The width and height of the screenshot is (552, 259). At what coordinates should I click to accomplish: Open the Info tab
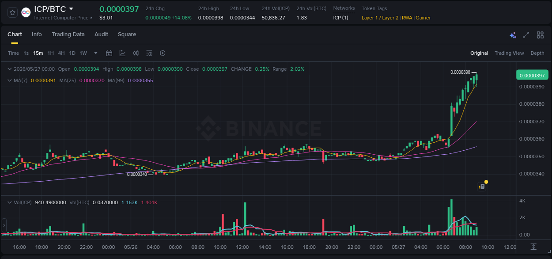pyautogui.click(x=37, y=34)
